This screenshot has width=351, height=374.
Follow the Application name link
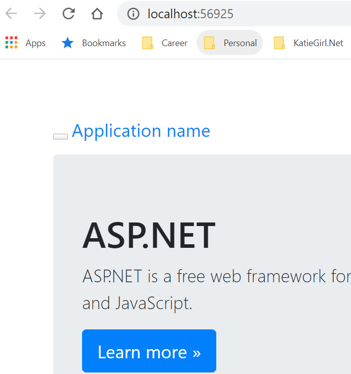[141, 131]
